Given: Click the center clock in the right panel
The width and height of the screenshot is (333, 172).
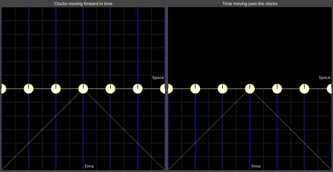Looking at the screenshot, I should tap(250, 89).
